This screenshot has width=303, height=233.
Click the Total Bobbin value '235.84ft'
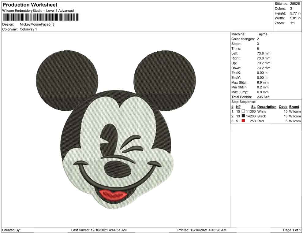(263, 97)
